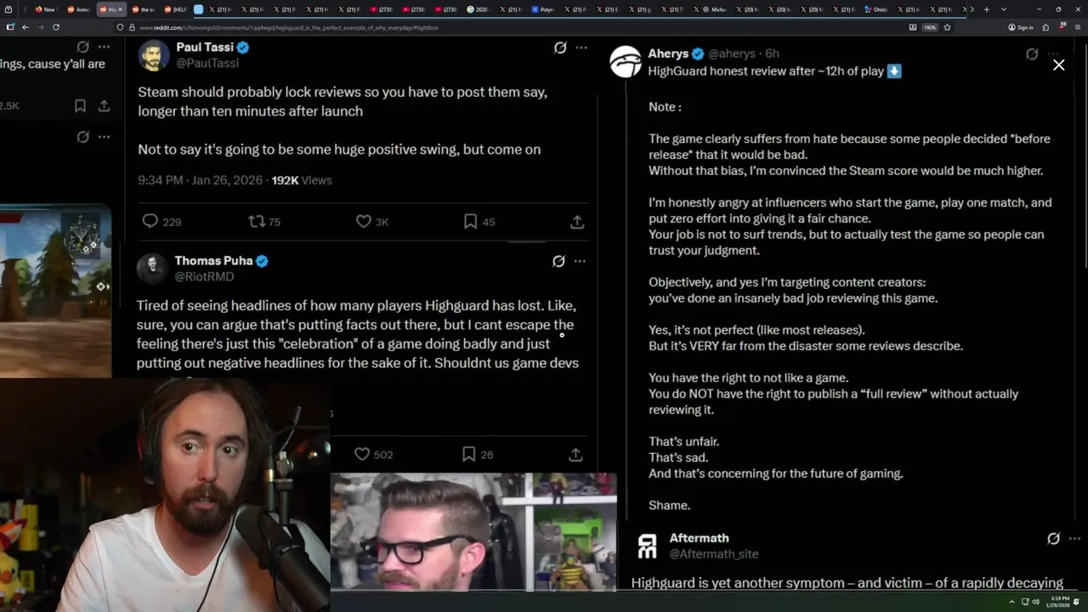The width and height of the screenshot is (1088, 612).
Task: Open Grok icon on the top-left partial tweet
Action: [x=82, y=47]
